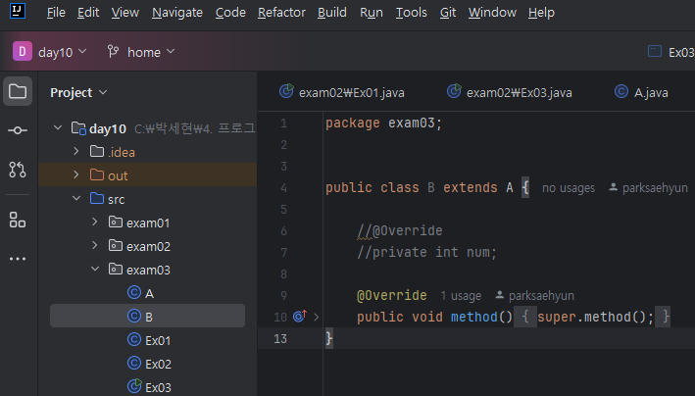Click the class icon of Ex03 in tree
Image resolution: width=695 pixels, height=396 pixels.
[134, 386]
